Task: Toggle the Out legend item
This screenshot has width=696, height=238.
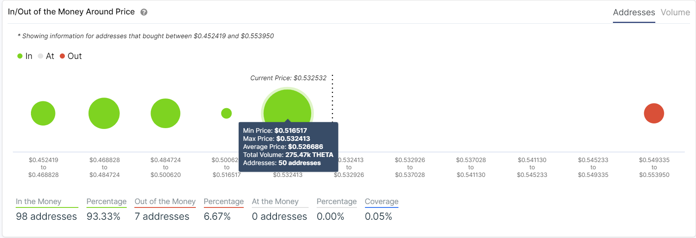Action: tap(71, 56)
